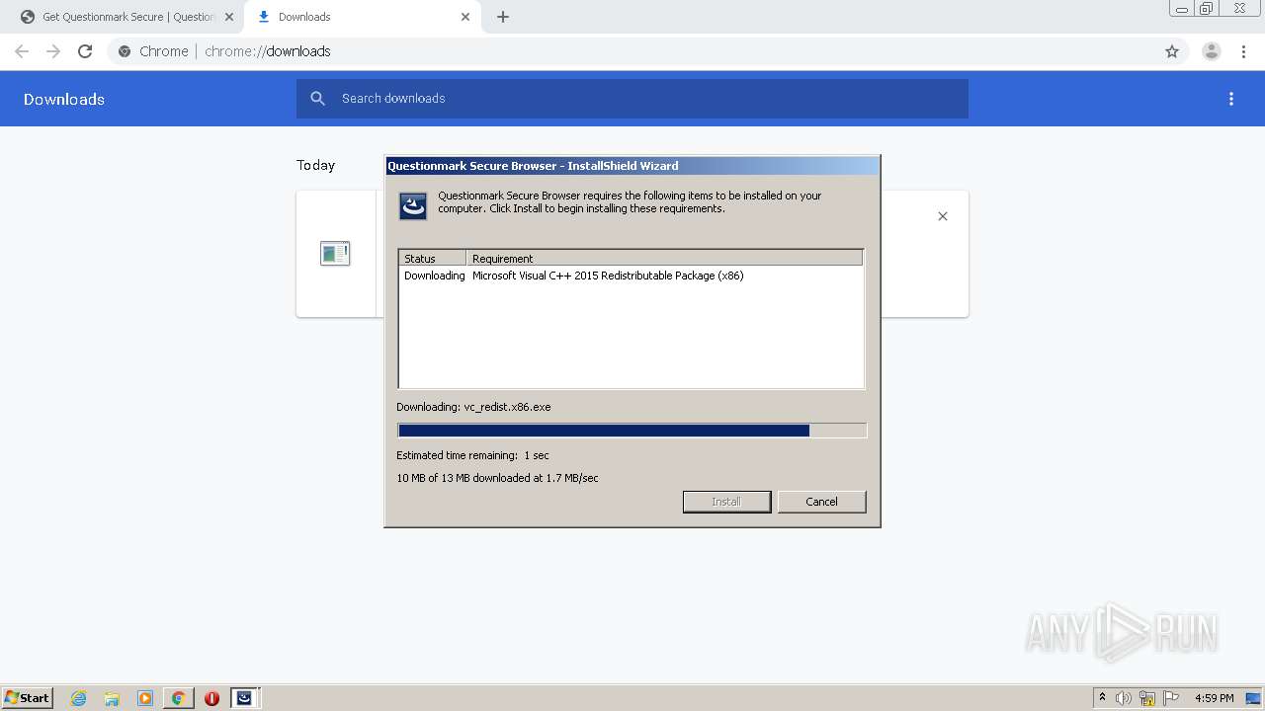1265x711 pixels.
Task: Open the Downloads page more actions menu
Action: point(1231,99)
